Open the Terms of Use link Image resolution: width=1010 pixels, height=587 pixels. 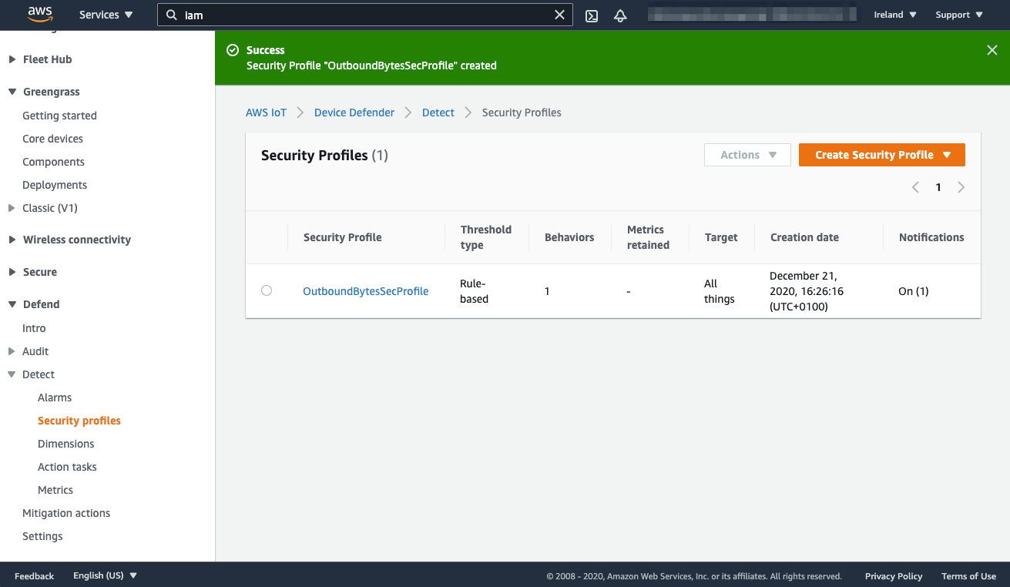[968, 576]
